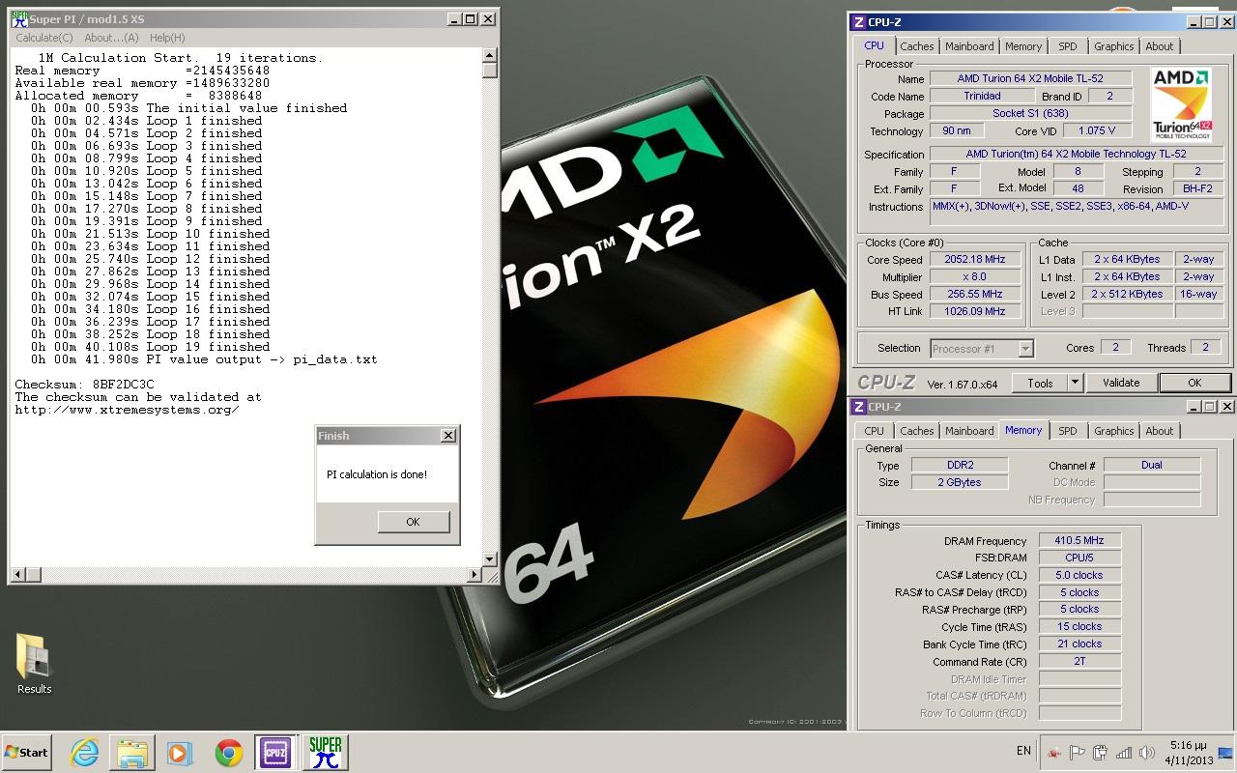Select CPU tab in lower CPU-Z window

coord(874,431)
